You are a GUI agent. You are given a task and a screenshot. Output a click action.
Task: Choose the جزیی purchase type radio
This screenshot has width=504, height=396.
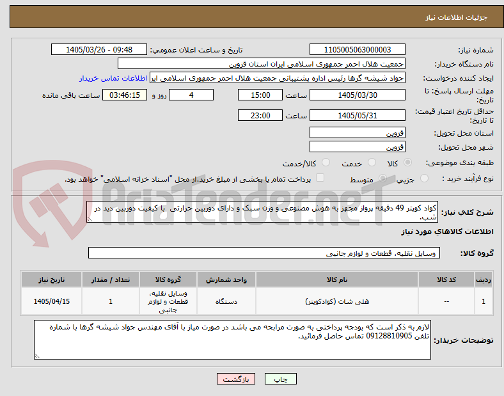pos(424,178)
